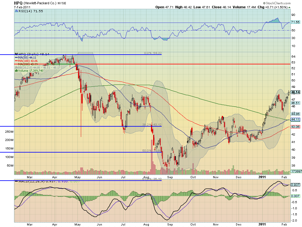Click the green volume bars legend icon

click(x=16, y=71)
